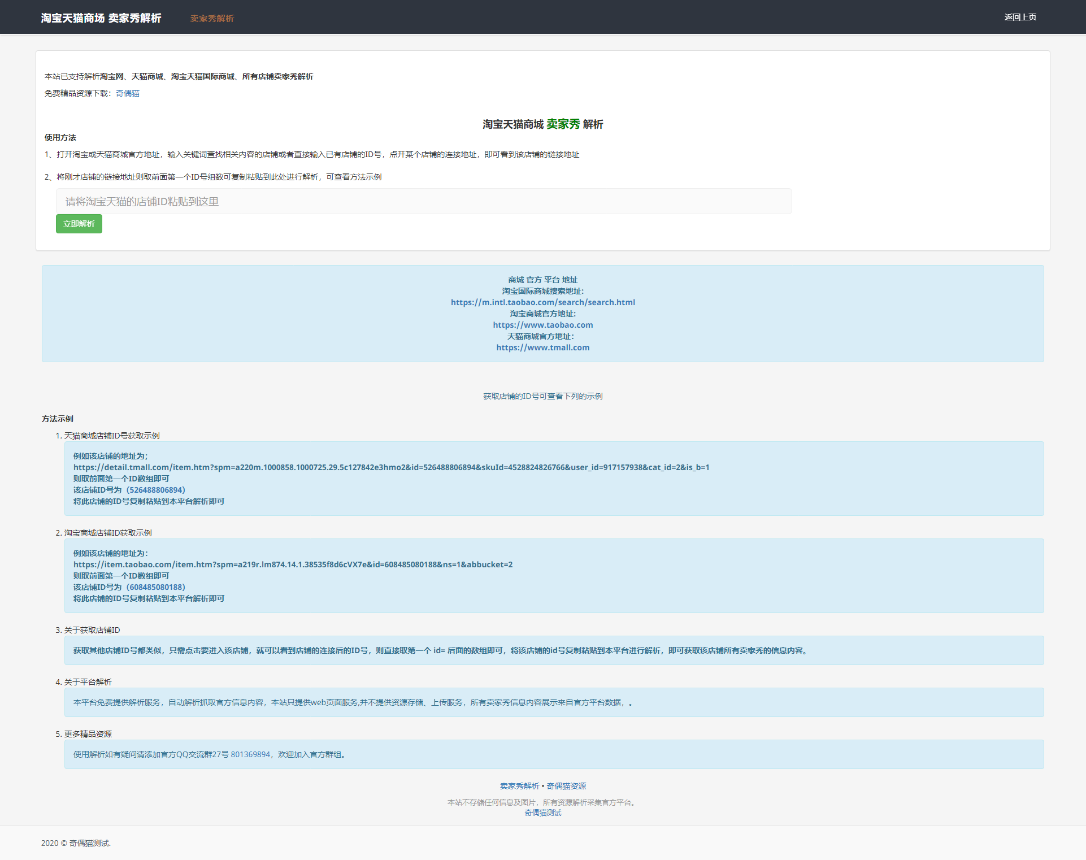Open the https://www.tmall.com link

coord(542,348)
